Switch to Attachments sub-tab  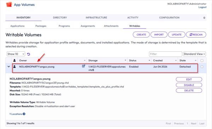tap(111, 26)
